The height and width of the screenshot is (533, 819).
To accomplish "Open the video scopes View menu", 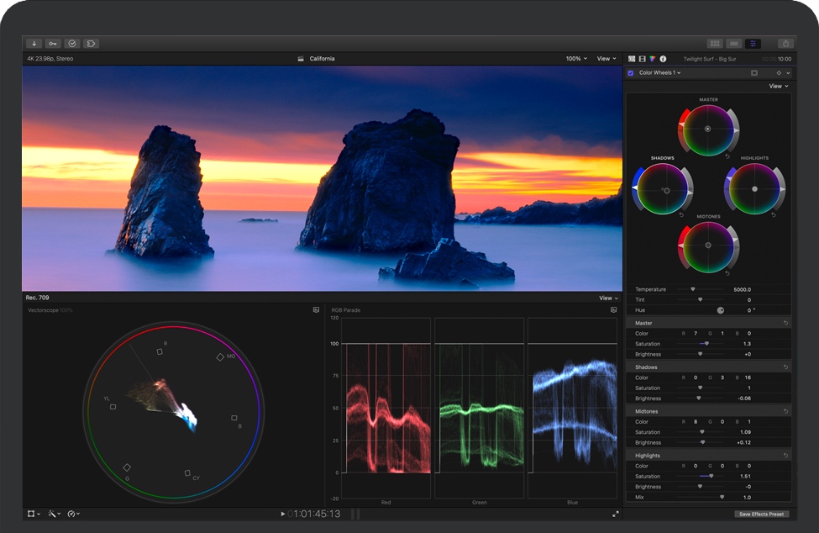I will pyautogui.click(x=608, y=298).
